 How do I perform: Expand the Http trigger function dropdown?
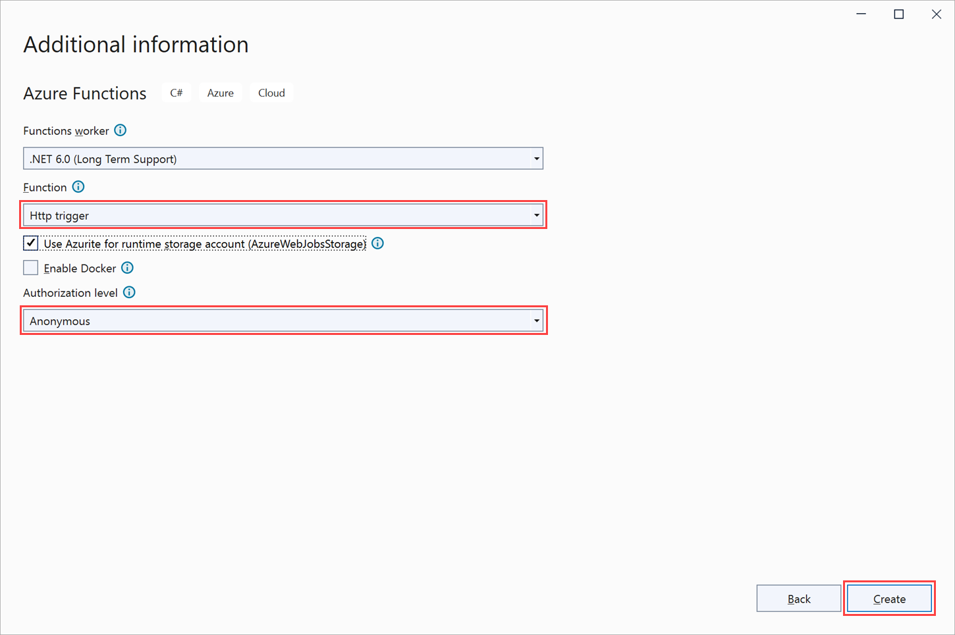(x=283, y=215)
